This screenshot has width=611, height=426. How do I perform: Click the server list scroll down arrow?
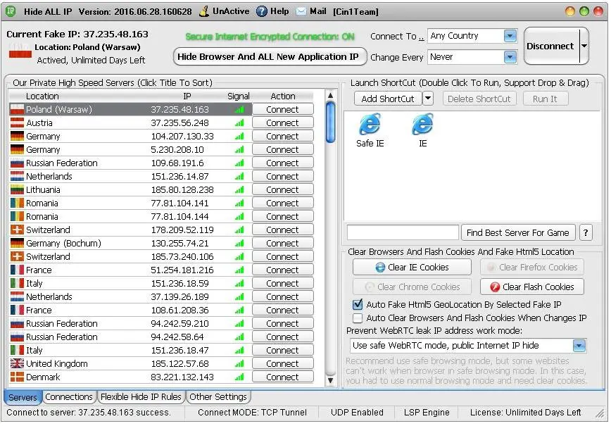[x=330, y=380]
